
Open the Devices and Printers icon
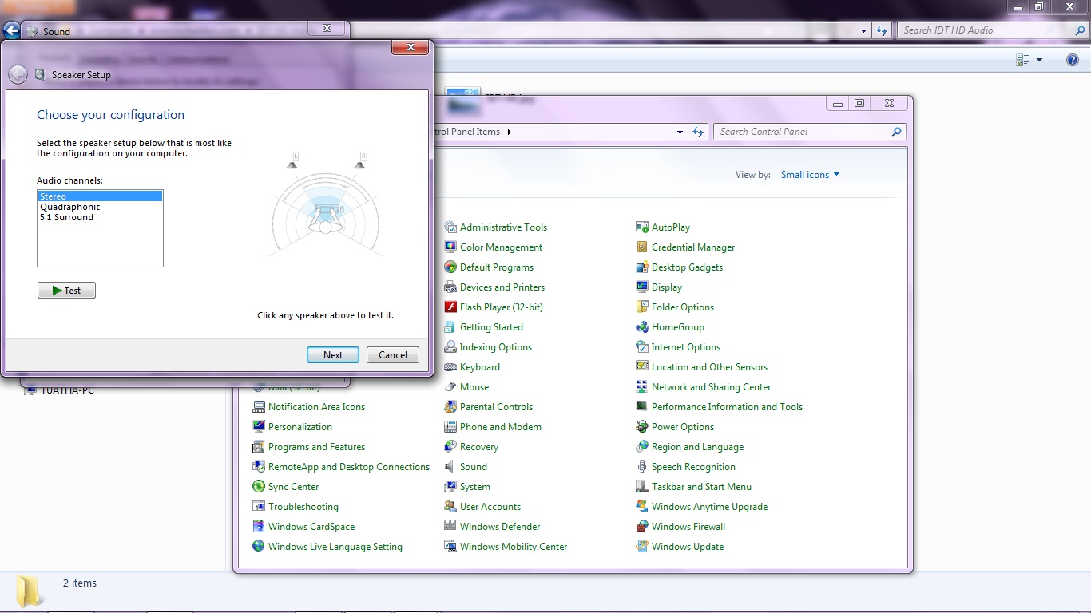tap(450, 287)
